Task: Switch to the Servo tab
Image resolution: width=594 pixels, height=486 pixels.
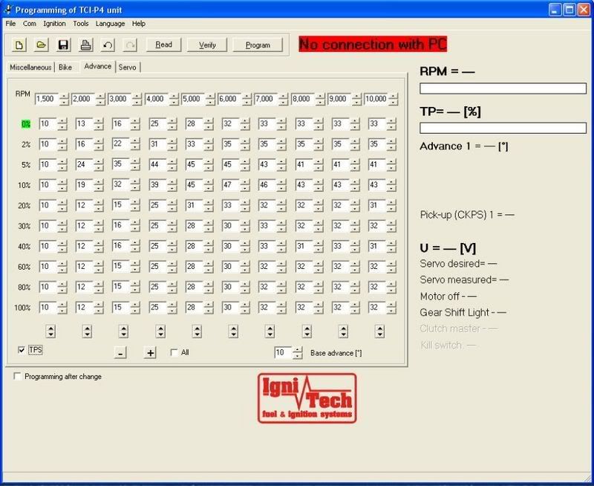Action: coord(127,67)
